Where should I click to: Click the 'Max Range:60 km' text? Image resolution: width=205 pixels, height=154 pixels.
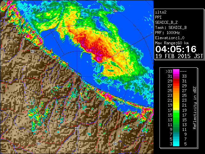172,43
